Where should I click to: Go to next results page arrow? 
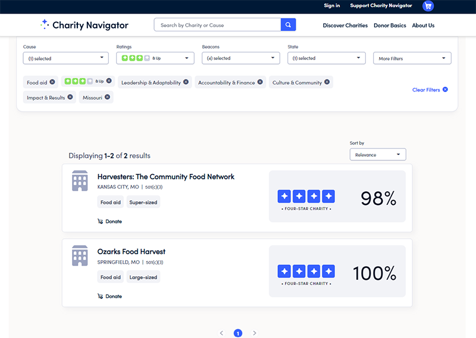click(255, 333)
